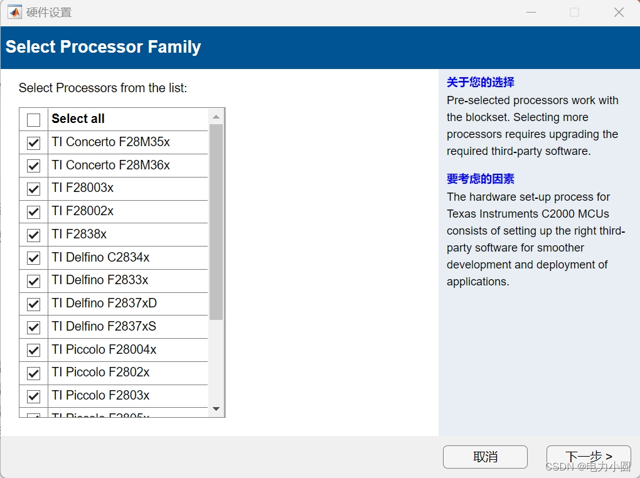This screenshot has height=478, width=640.
Task: Uncheck TI Piccolo F2802x
Action: 33,373
